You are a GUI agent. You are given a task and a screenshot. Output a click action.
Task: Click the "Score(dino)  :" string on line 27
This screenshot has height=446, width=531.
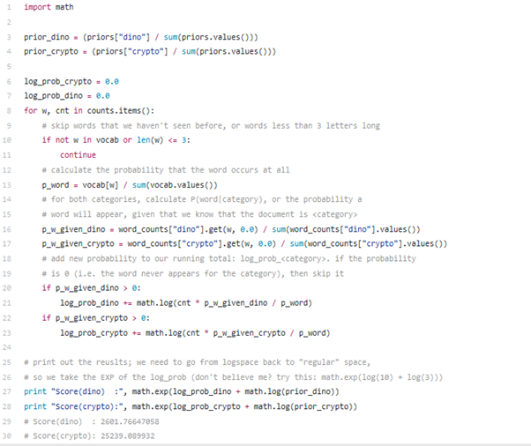click(x=86, y=392)
